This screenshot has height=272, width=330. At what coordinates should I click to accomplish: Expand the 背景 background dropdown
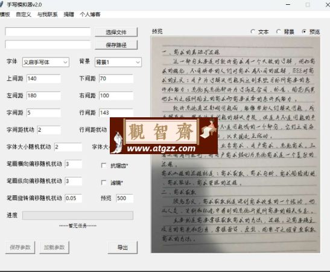[118, 62]
